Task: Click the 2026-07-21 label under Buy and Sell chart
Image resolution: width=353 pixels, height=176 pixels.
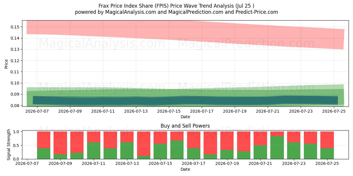Action: coord(260,164)
